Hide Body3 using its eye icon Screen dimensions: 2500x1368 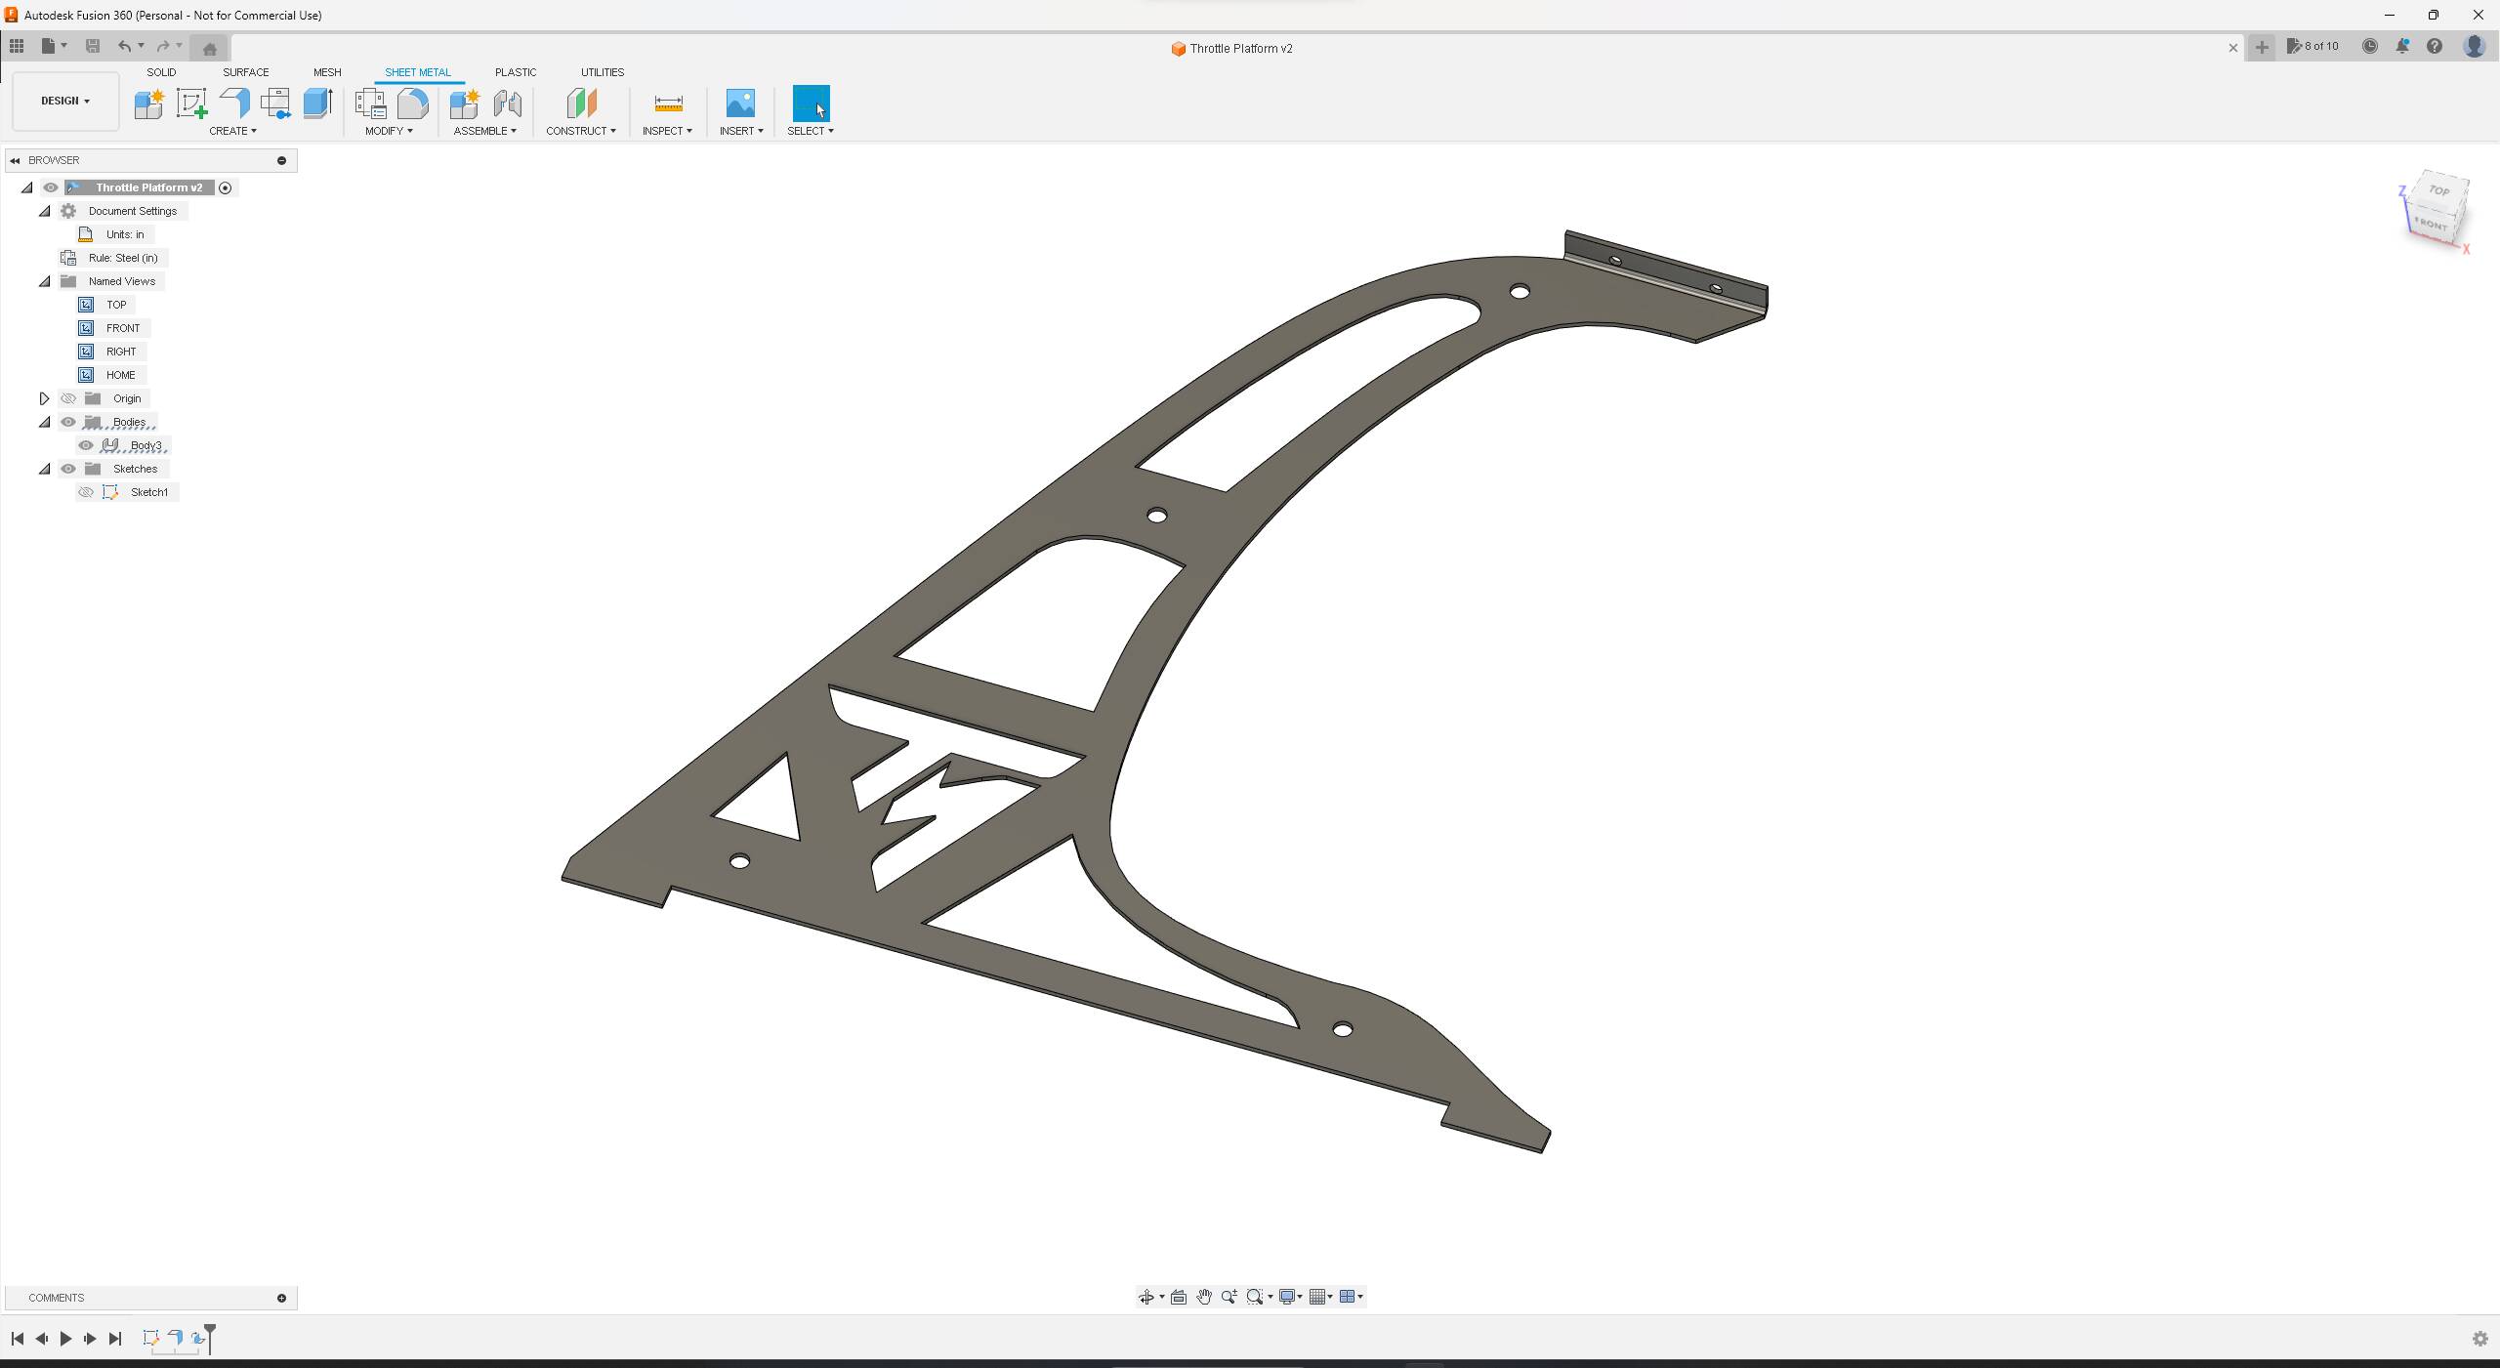pos(86,445)
